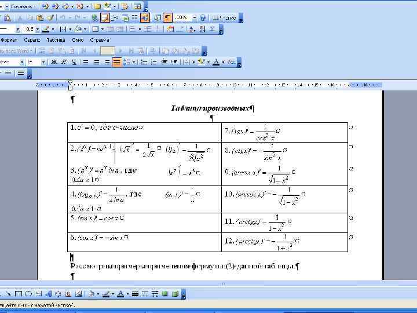Click table cell 5 with (sin x)' formula
417x313 pixels.
[x=145, y=223]
